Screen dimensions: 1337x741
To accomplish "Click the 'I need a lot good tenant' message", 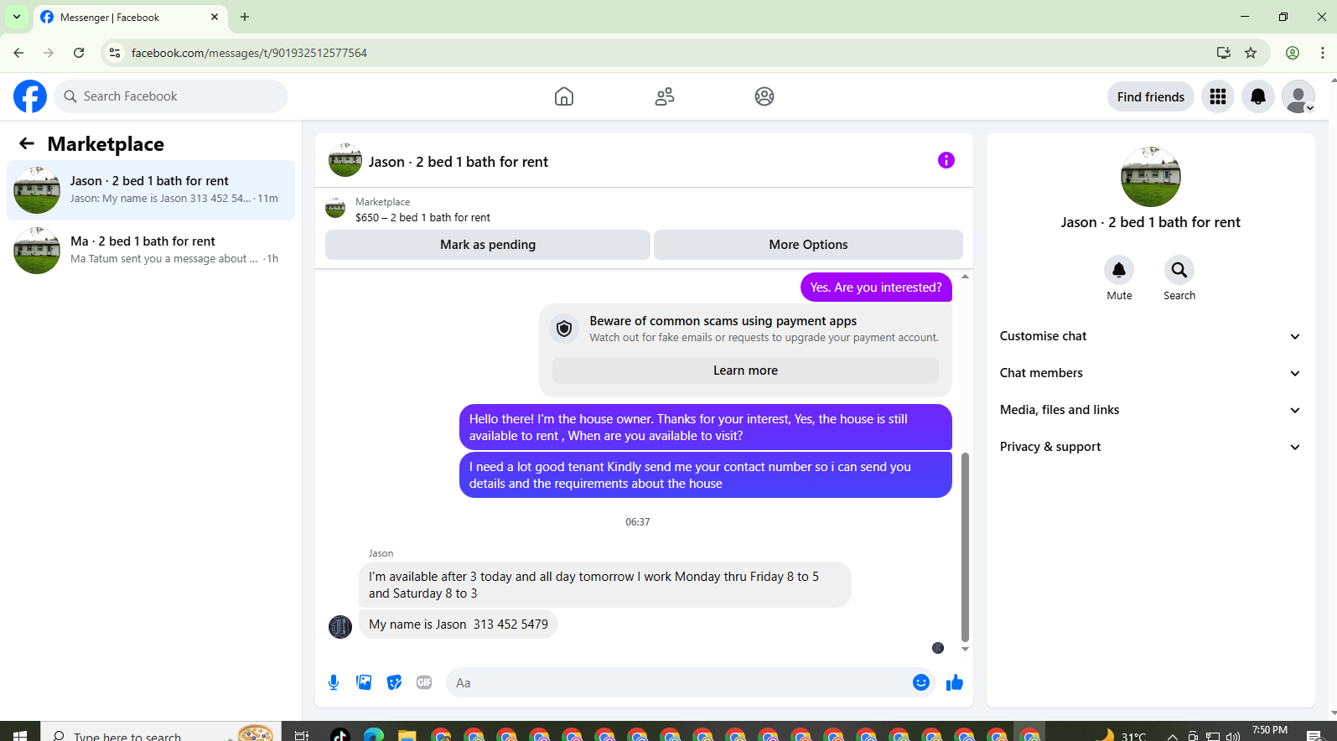I will pyautogui.click(x=706, y=475).
